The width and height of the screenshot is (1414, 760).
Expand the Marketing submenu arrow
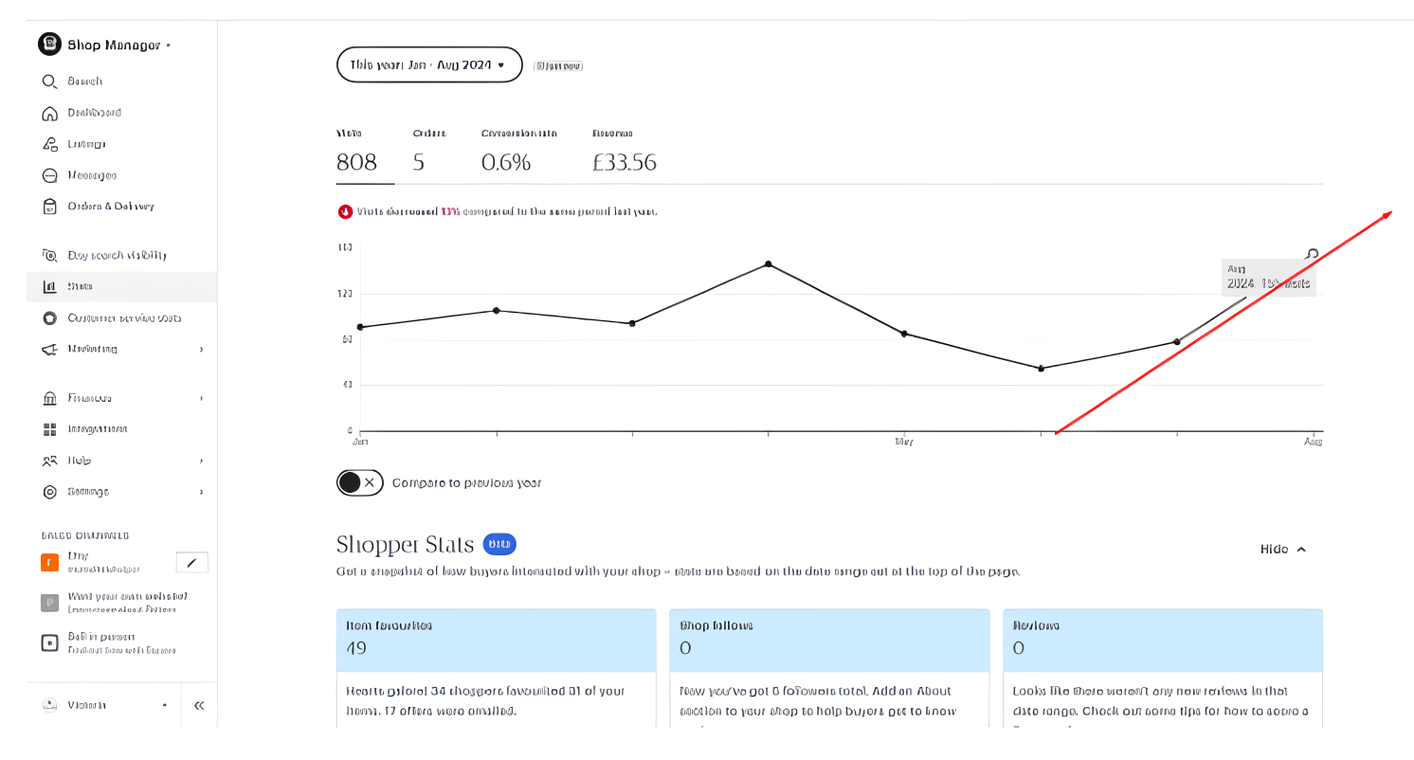pos(201,350)
